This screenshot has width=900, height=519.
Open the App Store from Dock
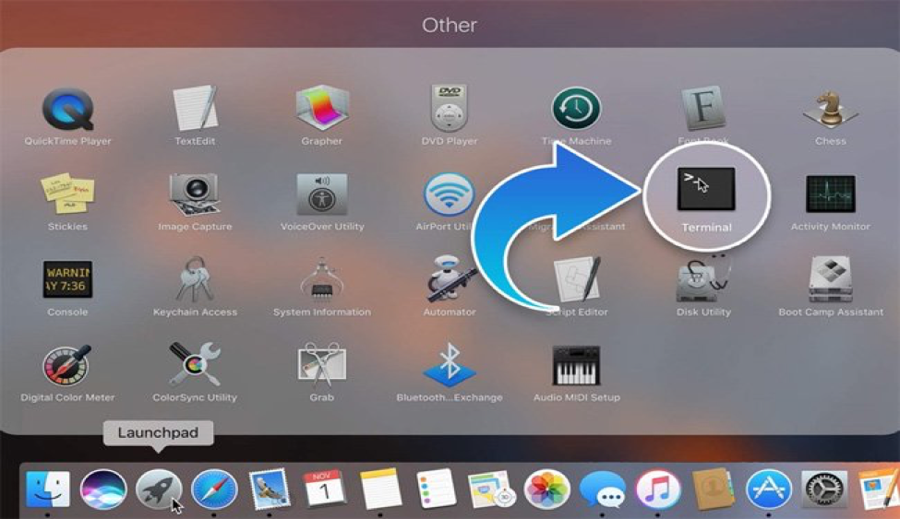tap(769, 490)
